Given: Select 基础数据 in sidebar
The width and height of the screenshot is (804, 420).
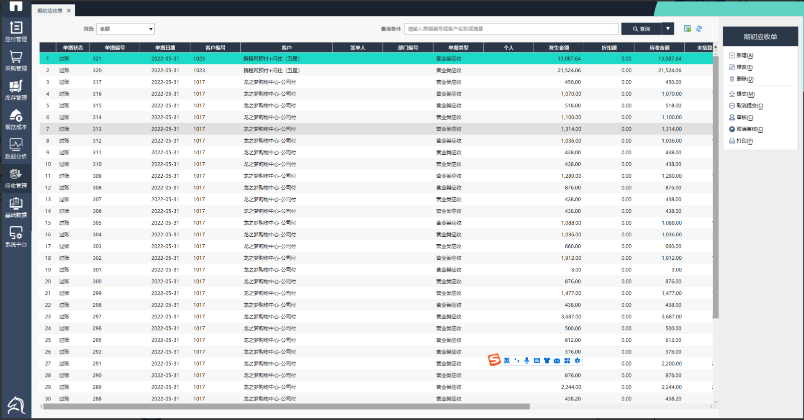Looking at the screenshot, I should click(16, 208).
